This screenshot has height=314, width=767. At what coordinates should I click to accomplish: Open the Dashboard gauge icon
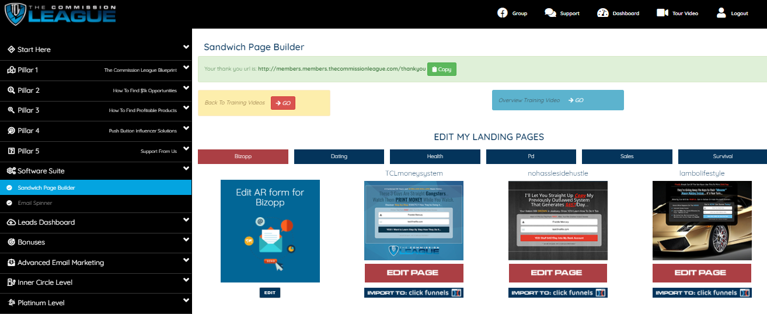[x=603, y=13]
